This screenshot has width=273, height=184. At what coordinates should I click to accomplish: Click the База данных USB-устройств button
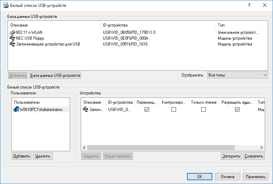click(55, 75)
